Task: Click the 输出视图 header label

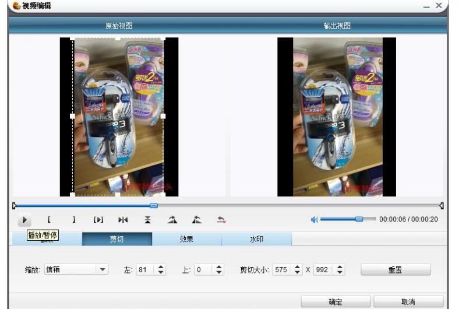Action: pyautogui.click(x=337, y=26)
